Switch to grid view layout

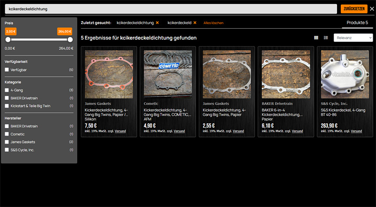coord(316,38)
